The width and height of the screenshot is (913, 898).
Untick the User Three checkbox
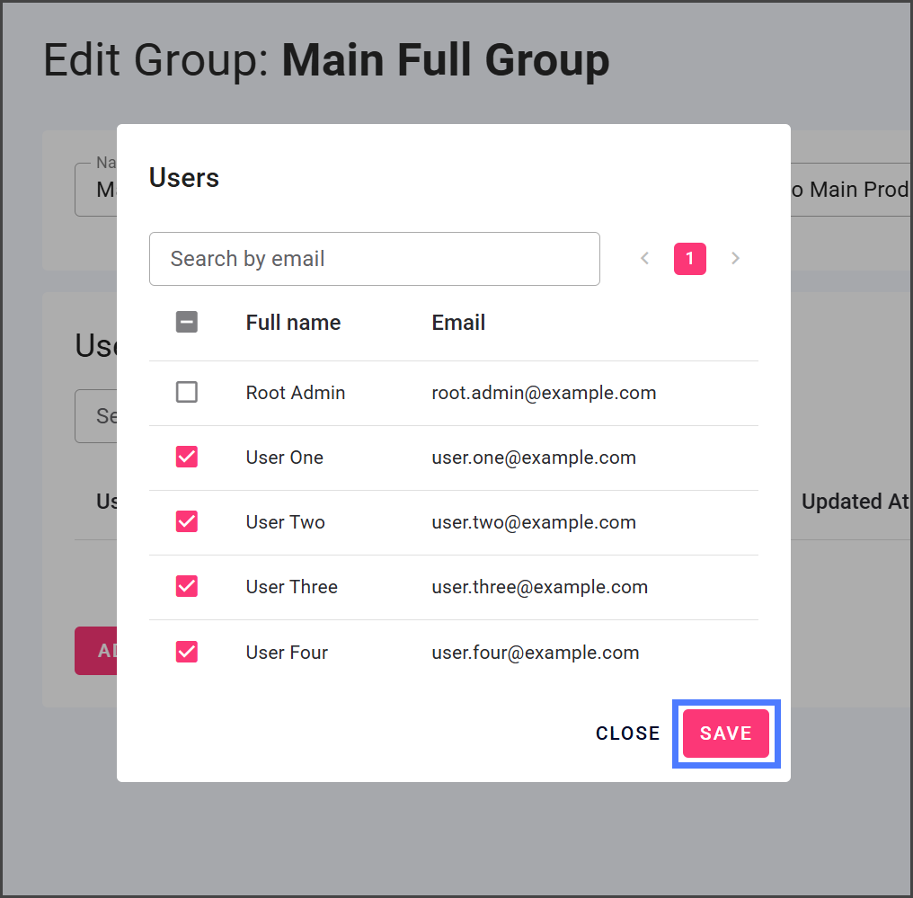coord(187,586)
